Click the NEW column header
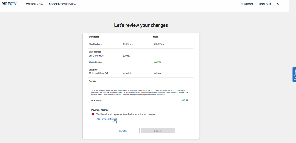Image resolution: width=296 pixels, height=143 pixels. click(155, 37)
